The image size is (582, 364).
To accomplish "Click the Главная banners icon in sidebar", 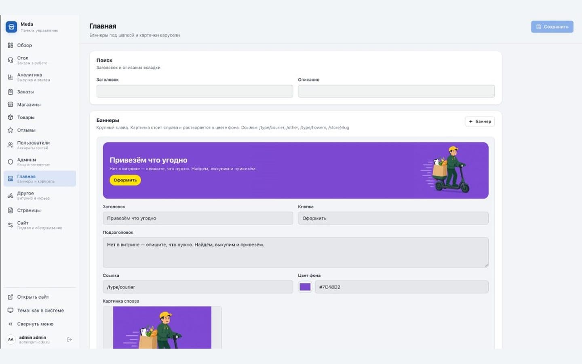I will pos(11,179).
